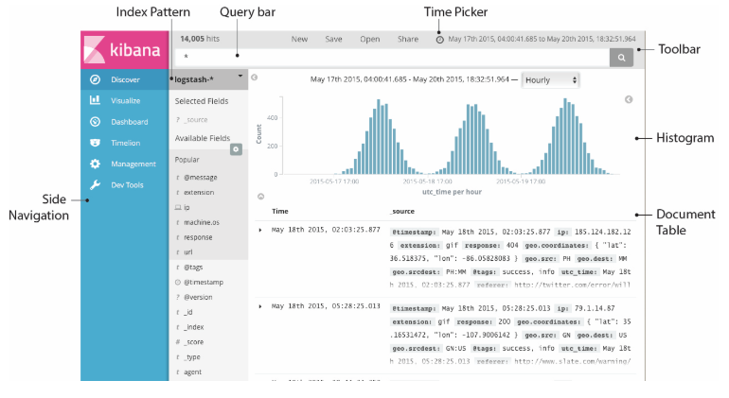Screen dimensions: 729x398
Task: Click New in the toolbar
Action: (299, 39)
